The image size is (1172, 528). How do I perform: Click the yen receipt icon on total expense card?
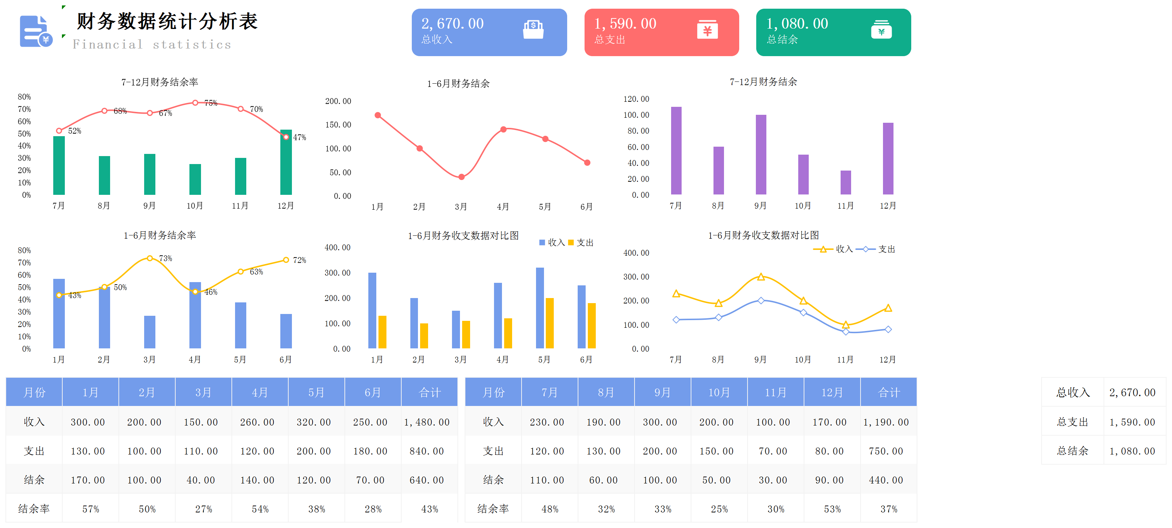point(707,30)
